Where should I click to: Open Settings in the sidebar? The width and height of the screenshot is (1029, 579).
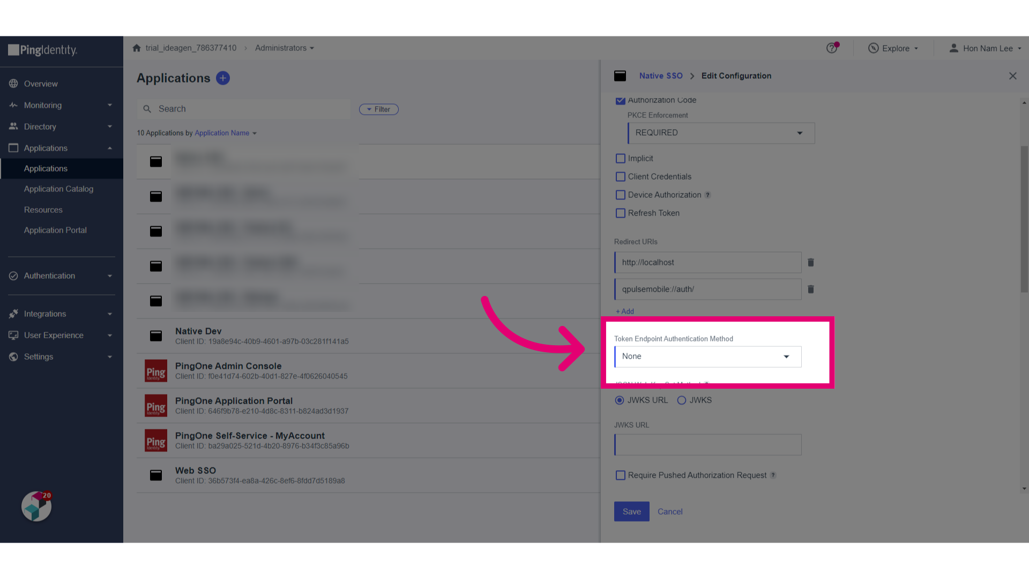[39, 357]
